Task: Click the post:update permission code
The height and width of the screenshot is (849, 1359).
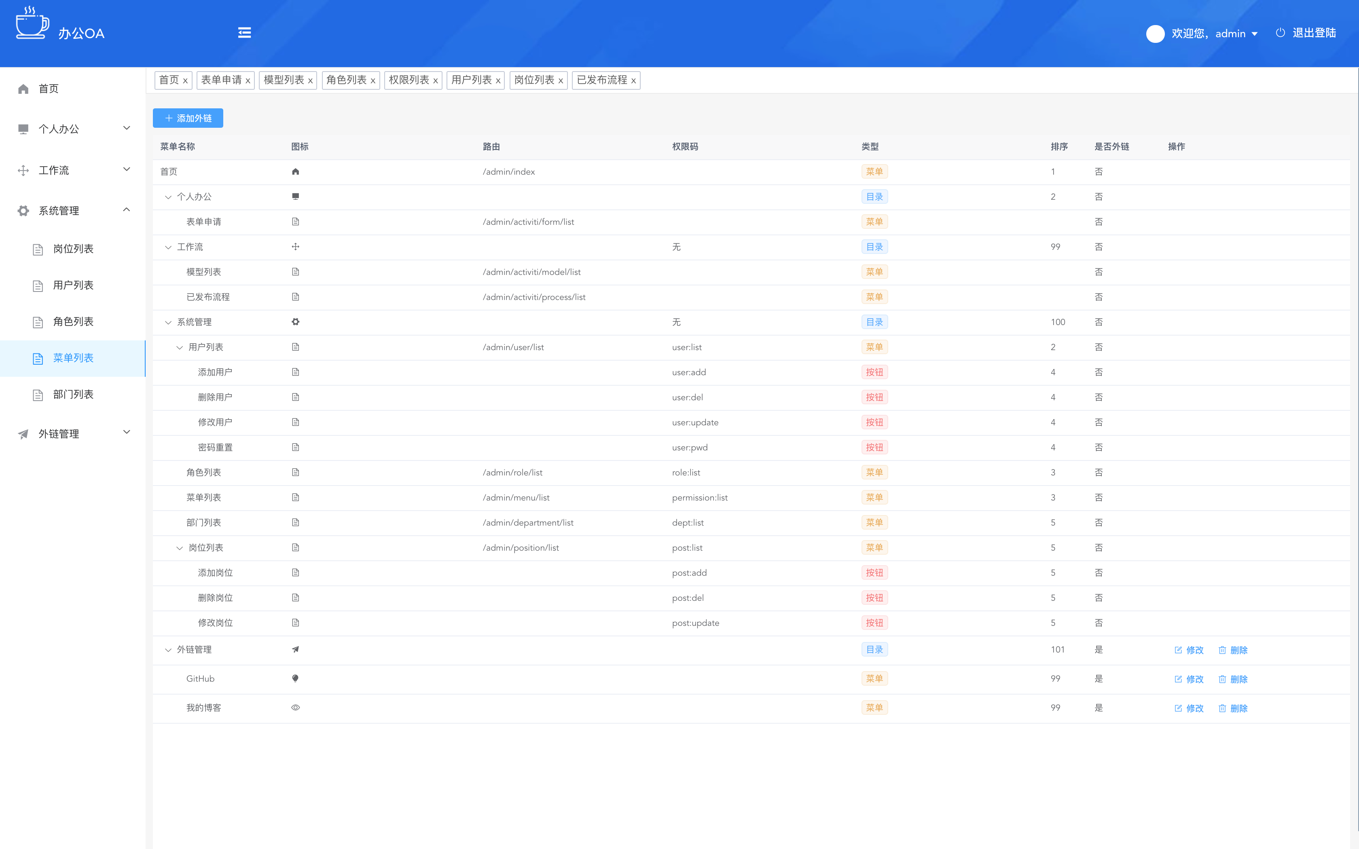Action: (695, 623)
